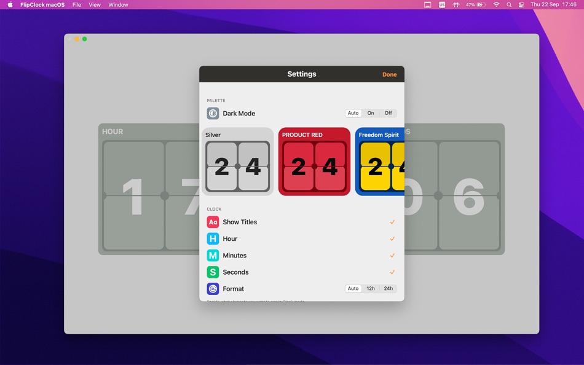
Task: Click the green S Seconds icon
Action: [213, 272]
